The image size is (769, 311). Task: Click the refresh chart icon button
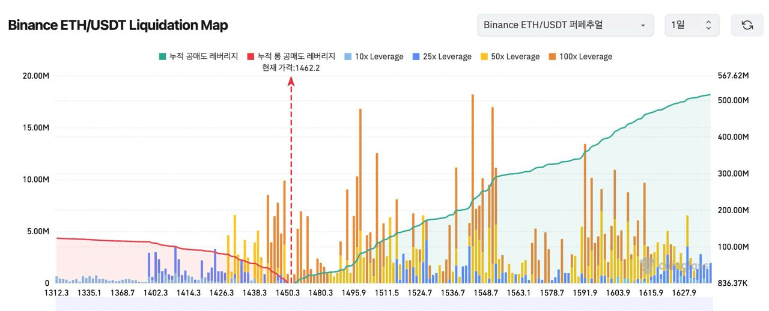(x=747, y=25)
